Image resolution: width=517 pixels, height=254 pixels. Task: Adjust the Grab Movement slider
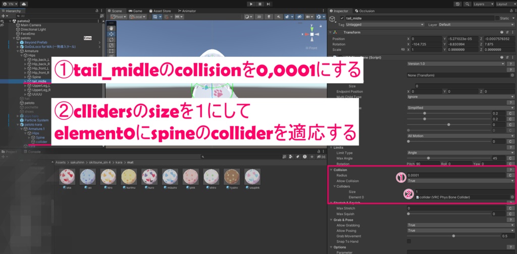click(x=453, y=236)
